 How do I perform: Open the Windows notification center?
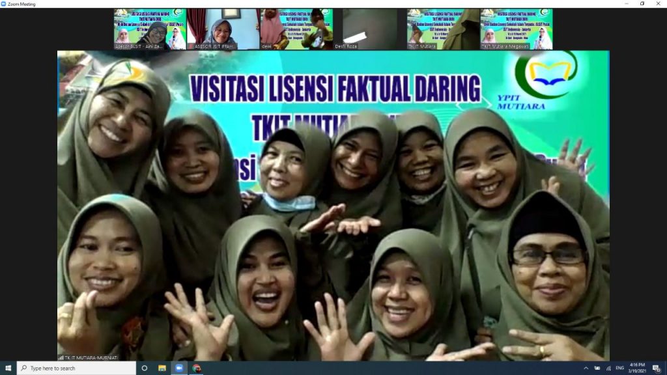coord(657,368)
